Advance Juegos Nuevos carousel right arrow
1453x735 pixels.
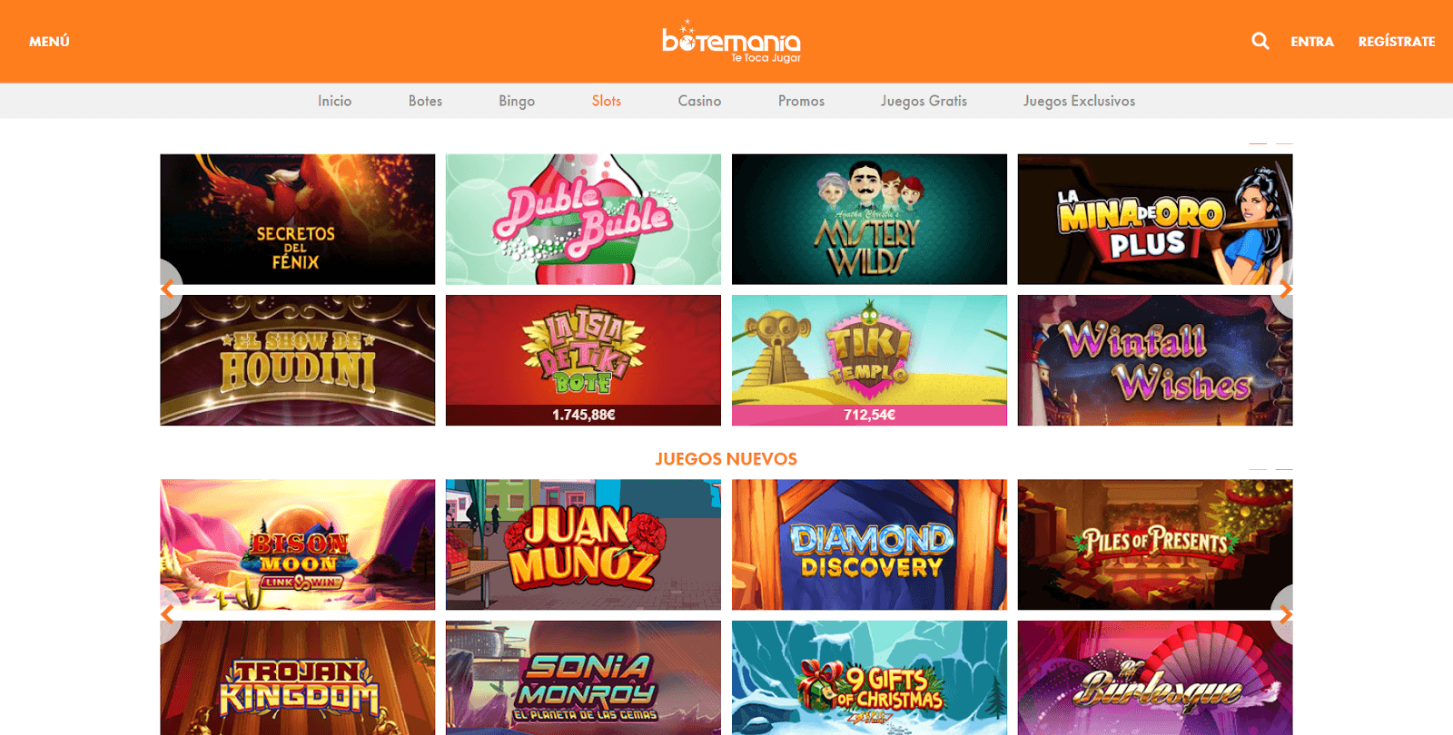pos(1284,614)
